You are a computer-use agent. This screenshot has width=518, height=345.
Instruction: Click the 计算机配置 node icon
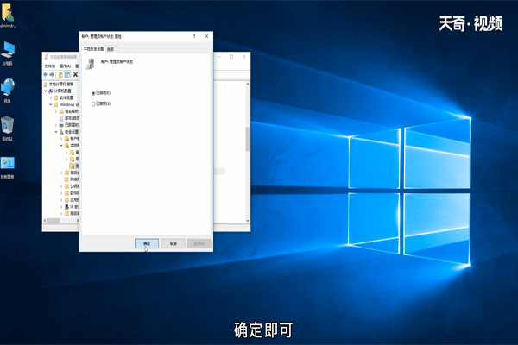(x=51, y=91)
